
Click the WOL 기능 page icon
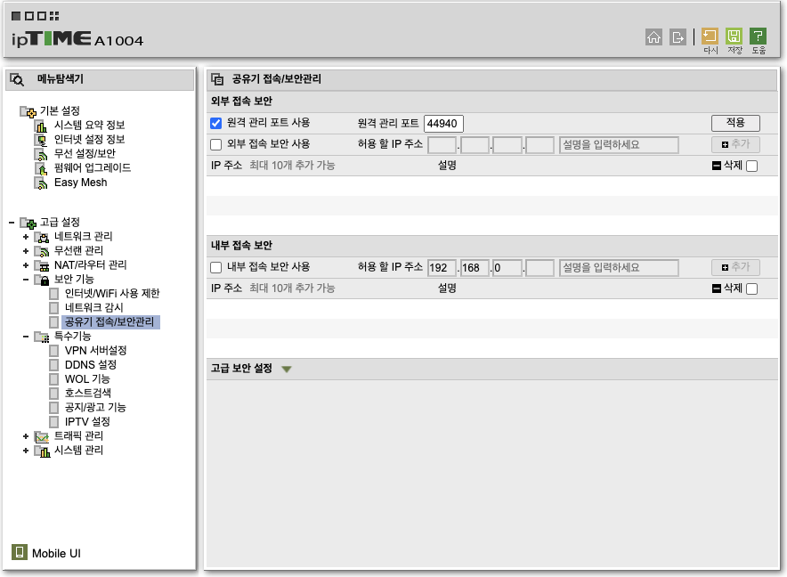coord(53,379)
